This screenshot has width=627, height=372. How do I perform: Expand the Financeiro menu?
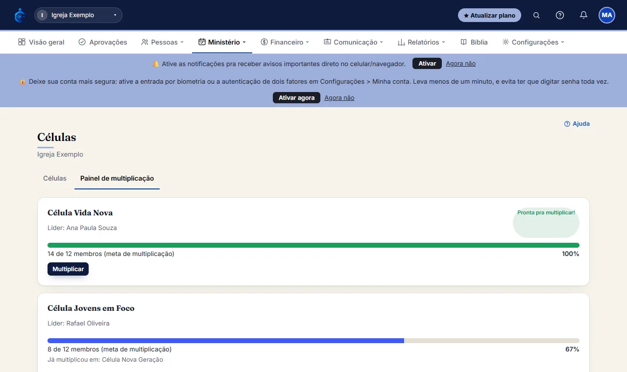coord(285,42)
